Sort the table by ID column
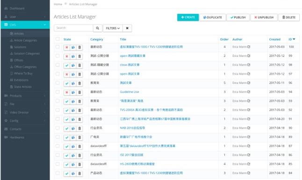Screen dimensions: 302x180 292,39
